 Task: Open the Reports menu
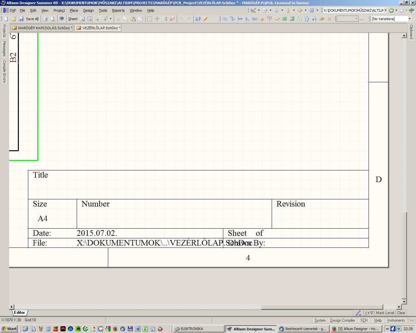click(118, 10)
